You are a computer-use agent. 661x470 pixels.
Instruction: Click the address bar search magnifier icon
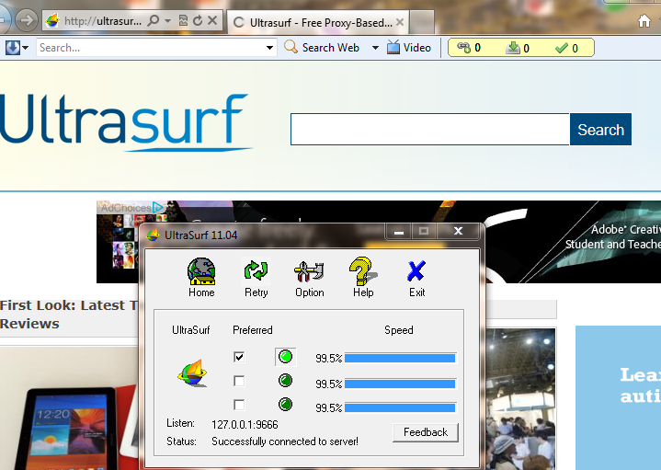click(x=154, y=20)
